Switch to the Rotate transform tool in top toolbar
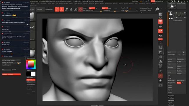Viewport: 189px width, 106px height. pyautogui.click(x=76, y=9)
